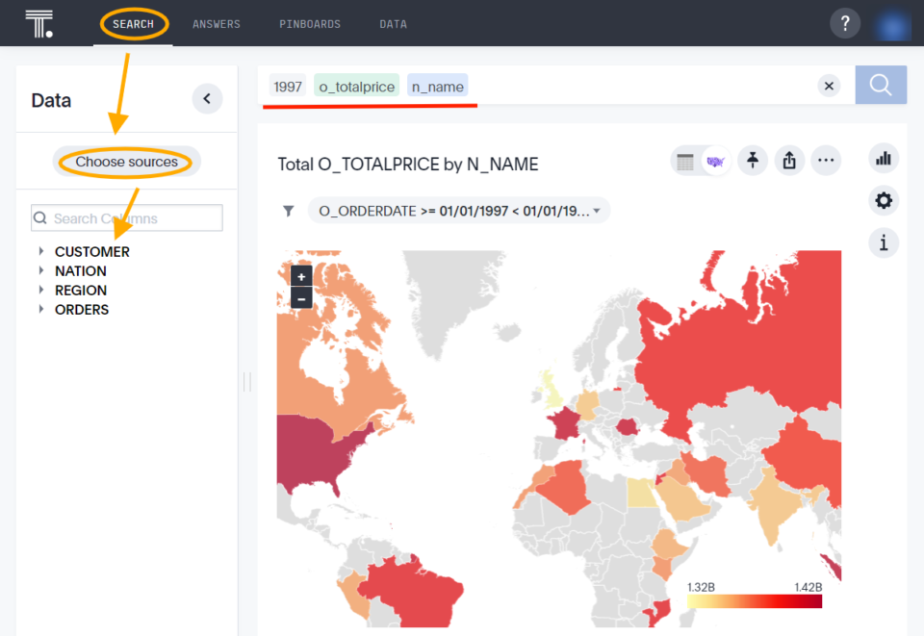
Task: Open the PINBOARDS section
Action: (x=309, y=23)
